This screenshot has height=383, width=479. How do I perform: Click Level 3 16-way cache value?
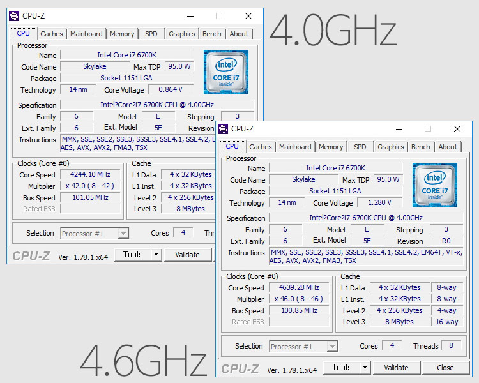pos(446,322)
